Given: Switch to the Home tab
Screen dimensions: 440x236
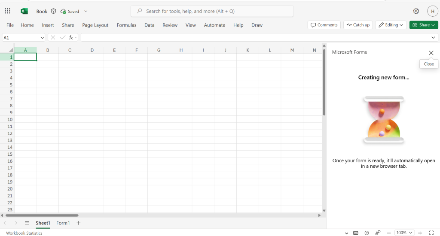Looking at the screenshot, I should (x=27, y=25).
